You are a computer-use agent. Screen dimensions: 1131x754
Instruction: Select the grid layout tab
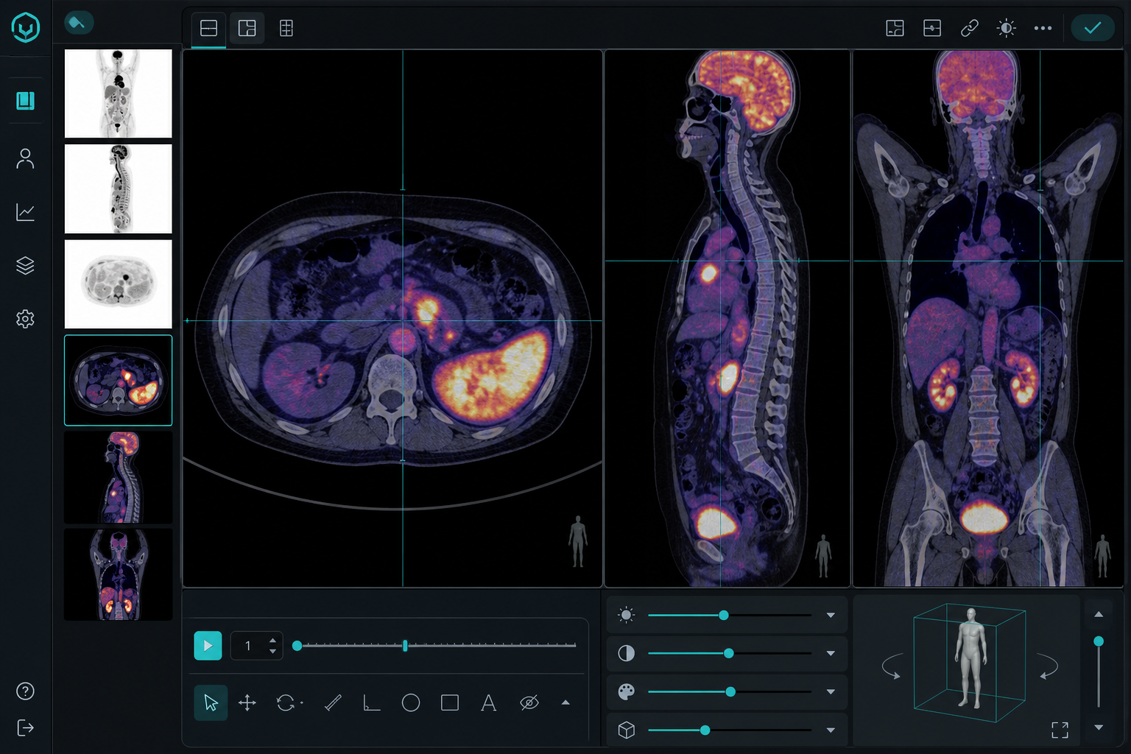tap(286, 29)
